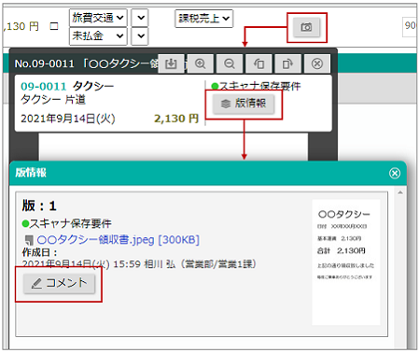Image resolution: width=419 pixels, height=353 pixels.
Task: Rotate the receipt image right
Action: [287, 64]
